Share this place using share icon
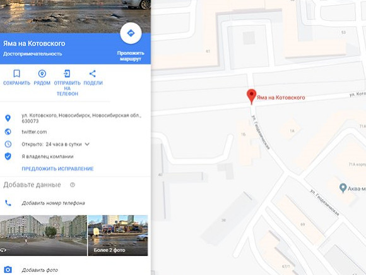This screenshot has height=275, width=366. (x=92, y=74)
